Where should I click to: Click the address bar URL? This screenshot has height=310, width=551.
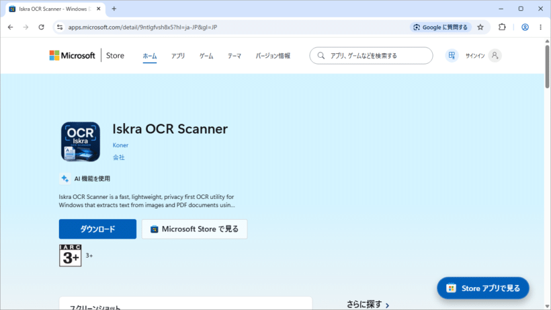pyautogui.click(x=142, y=27)
